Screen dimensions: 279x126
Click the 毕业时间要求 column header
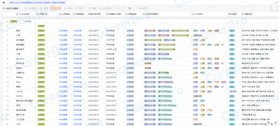pos(167,14)
